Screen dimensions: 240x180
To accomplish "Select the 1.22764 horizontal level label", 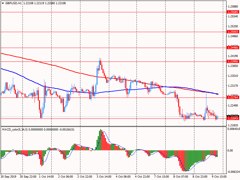I will (233, 97).
